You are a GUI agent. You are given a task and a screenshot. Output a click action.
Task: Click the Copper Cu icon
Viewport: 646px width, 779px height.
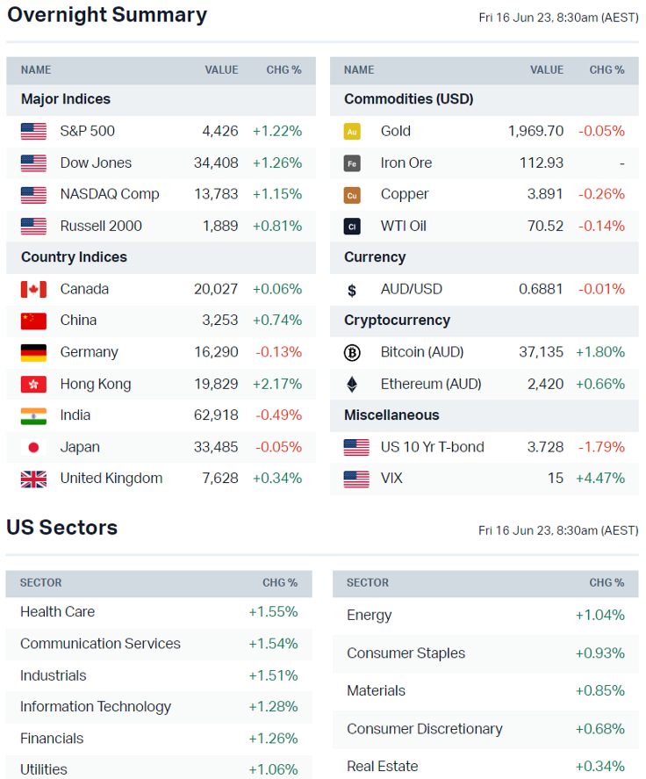coord(352,195)
